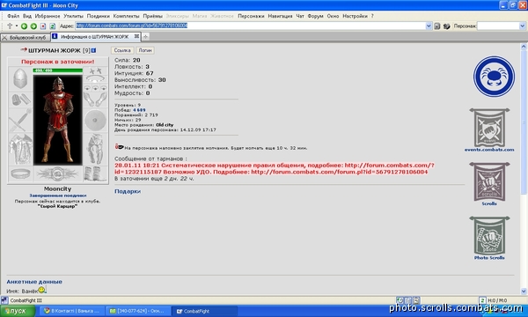Open the Файл menu
This screenshot has height=317, width=528.
click(x=13, y=16)
